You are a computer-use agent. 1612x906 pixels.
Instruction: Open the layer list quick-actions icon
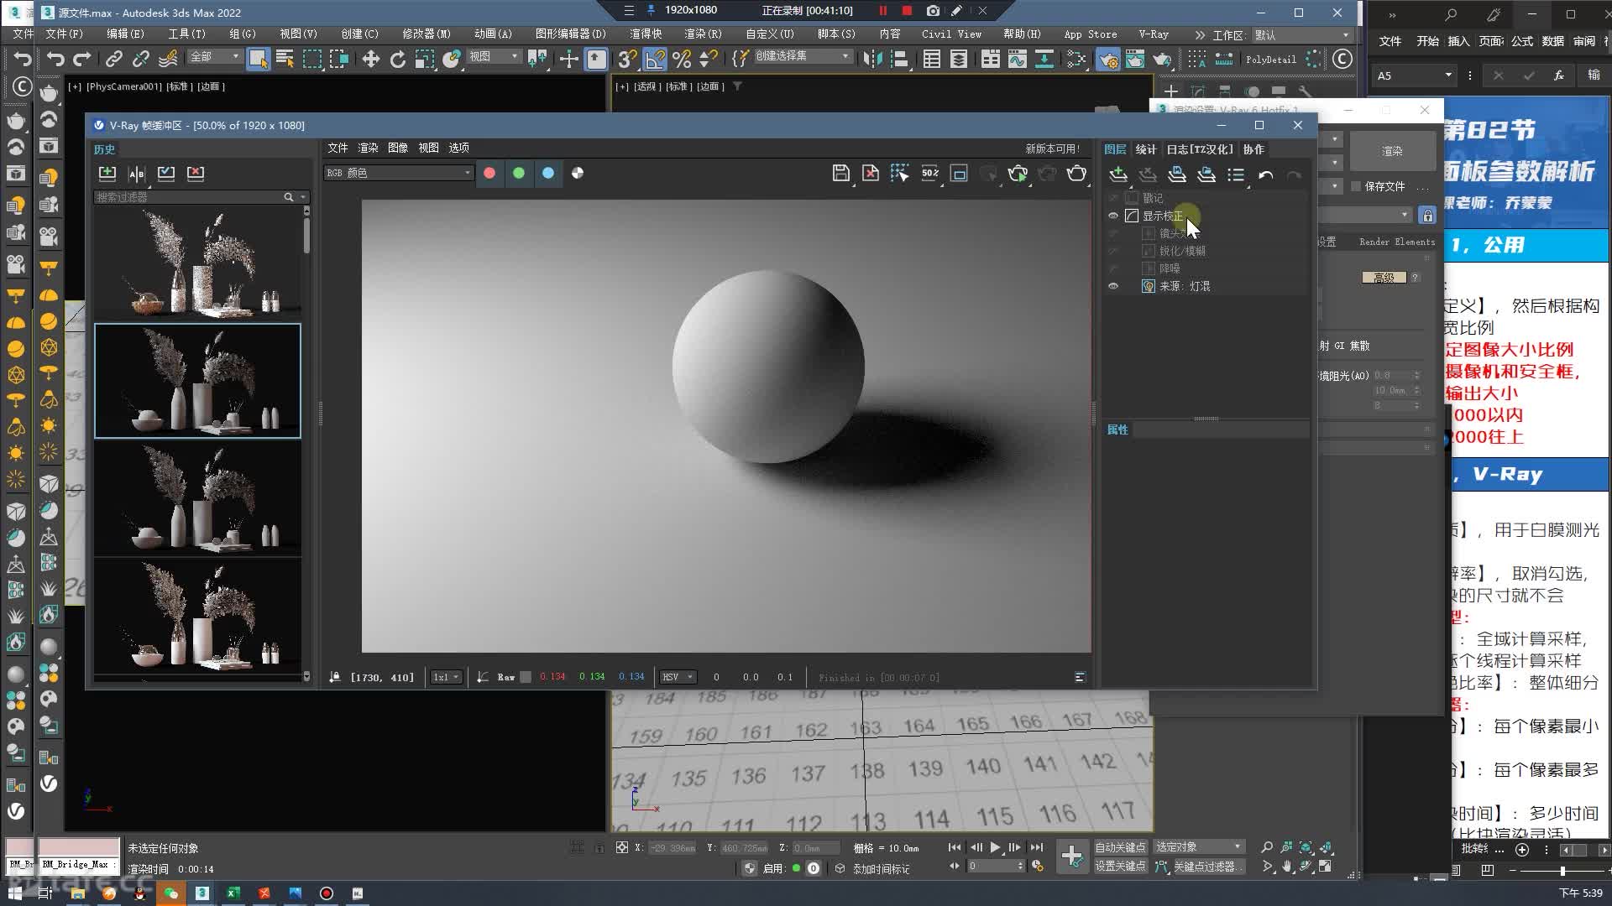pyautogui.click(x=1236, y=174)
